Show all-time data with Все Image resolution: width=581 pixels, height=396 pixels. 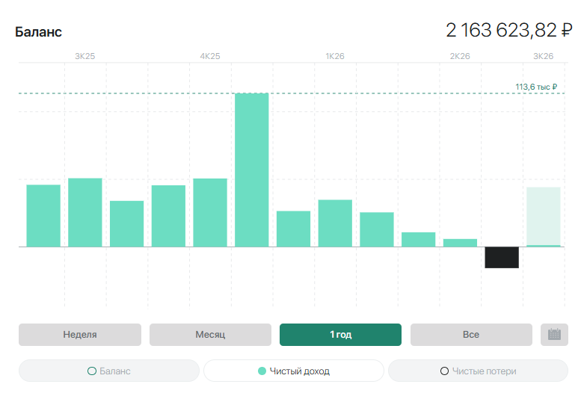471,335
